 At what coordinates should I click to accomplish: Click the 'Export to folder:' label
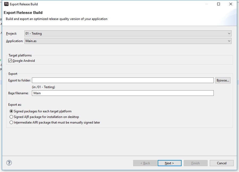point(19,80)
